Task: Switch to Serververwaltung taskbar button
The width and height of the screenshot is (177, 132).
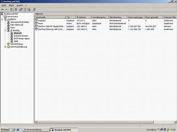Action: pyautogui.click(x=36, y=130)
